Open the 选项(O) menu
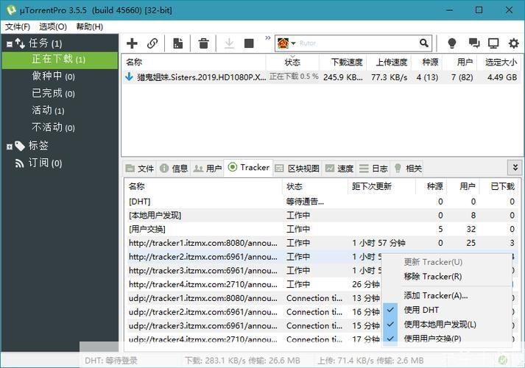Viewport: 525px width, 368px height. point(52,26)
